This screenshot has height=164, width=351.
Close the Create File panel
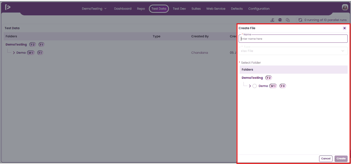(345, 28)
